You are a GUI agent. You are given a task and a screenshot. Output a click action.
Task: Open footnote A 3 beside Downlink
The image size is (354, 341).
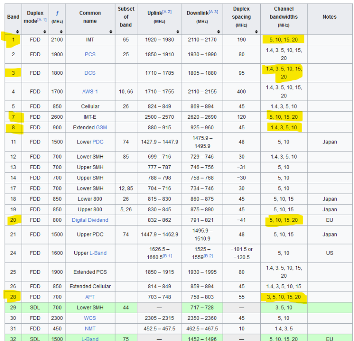point(213,12)
